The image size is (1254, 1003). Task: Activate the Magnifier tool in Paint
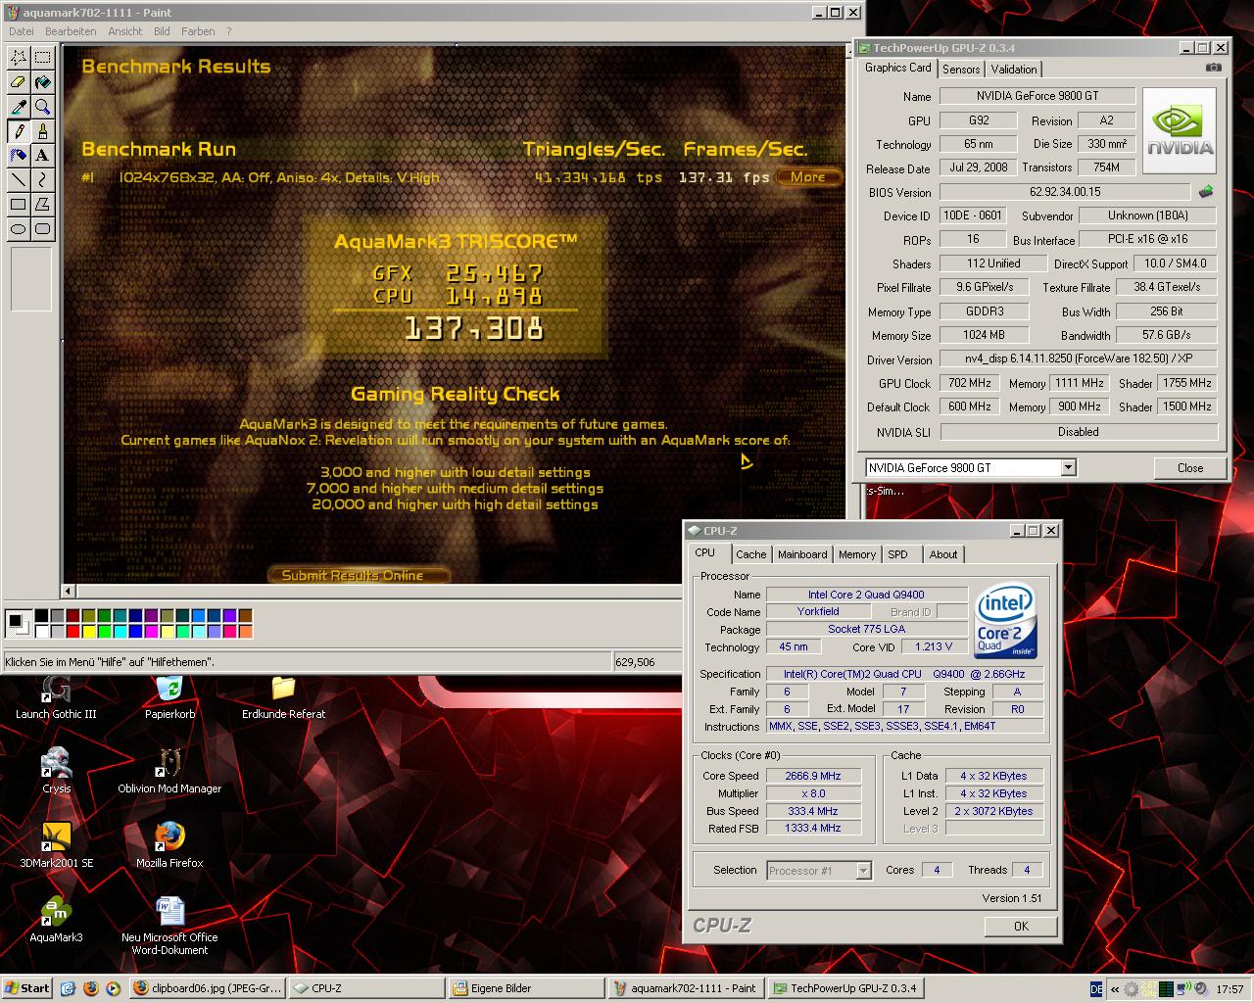coord(42,107)
